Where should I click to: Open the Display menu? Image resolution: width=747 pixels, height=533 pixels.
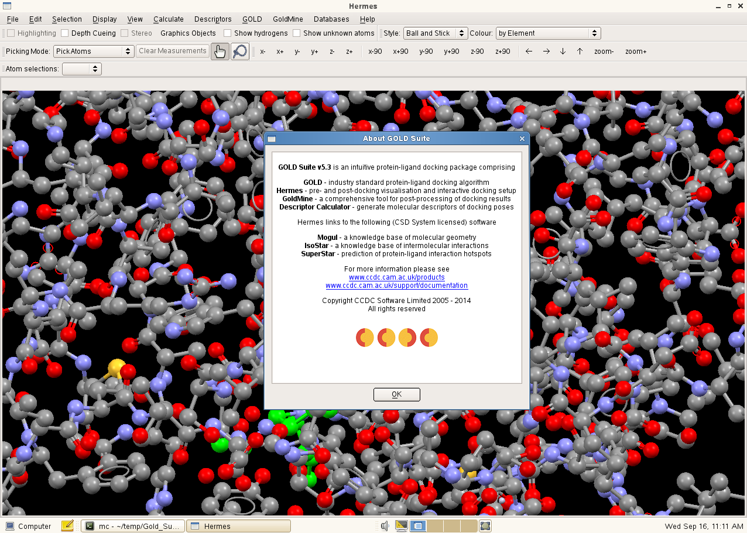[x=105, y=19]
